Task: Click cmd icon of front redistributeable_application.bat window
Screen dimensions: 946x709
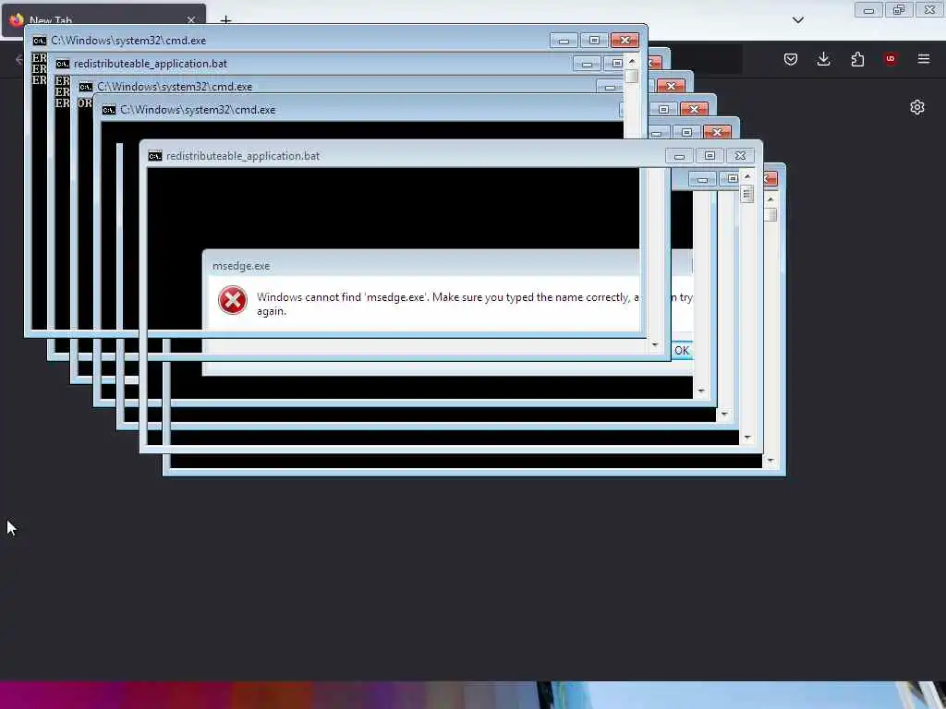Action: pyautogui.click(x=155, y=156)
